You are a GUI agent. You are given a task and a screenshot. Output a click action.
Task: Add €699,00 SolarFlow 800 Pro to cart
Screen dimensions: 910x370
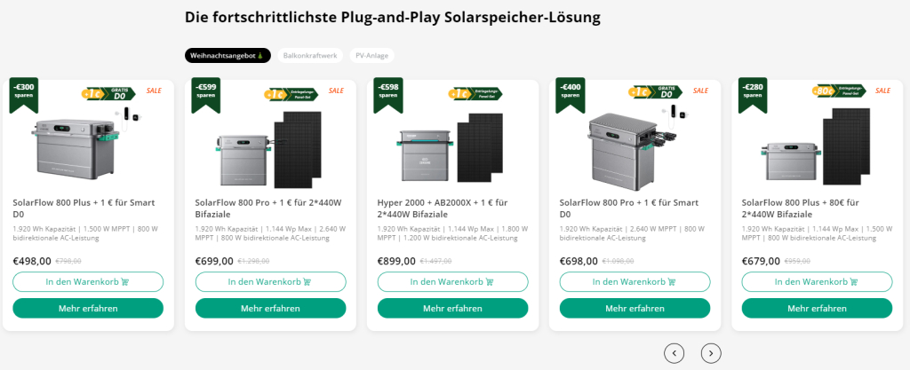(270, 282)
